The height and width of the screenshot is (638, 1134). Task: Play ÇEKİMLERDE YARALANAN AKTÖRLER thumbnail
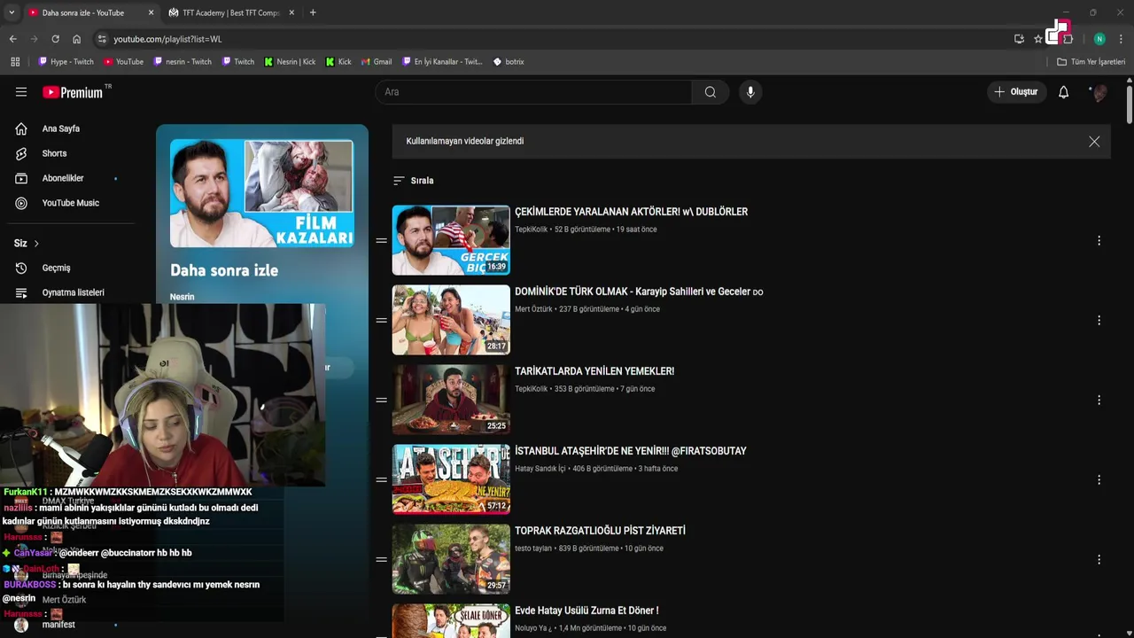(451, 240)
